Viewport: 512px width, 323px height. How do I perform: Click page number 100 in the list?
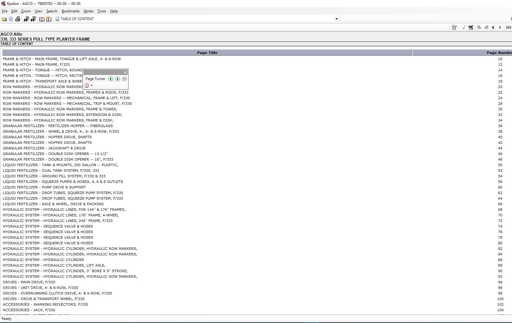[500, 299]
